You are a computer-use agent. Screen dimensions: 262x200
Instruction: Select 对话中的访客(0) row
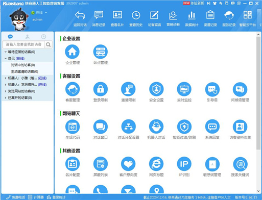pyautogui.click(x=27, y=65)
